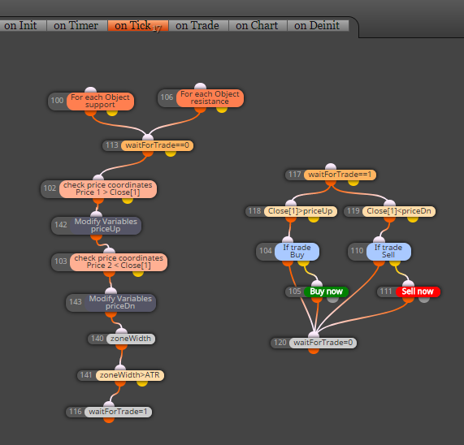The image size is (464, 445).
Task: Open the on Timer tab
Action: (x=76, y=26)
